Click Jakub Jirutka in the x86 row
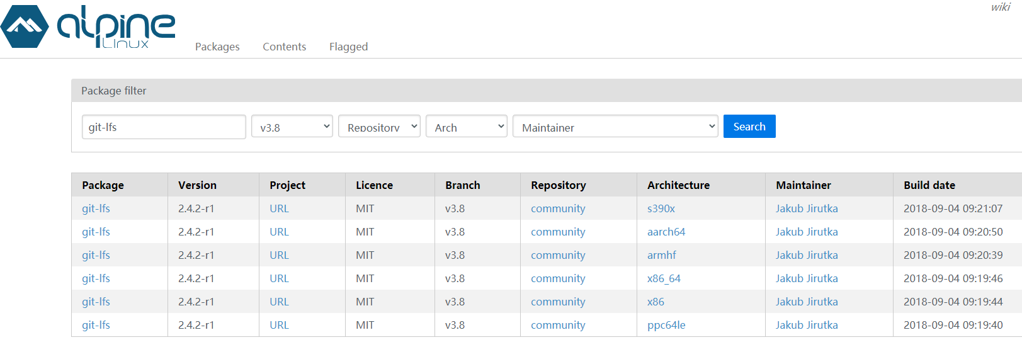This screenshot has height=347, width=1022. click(806, 302)
